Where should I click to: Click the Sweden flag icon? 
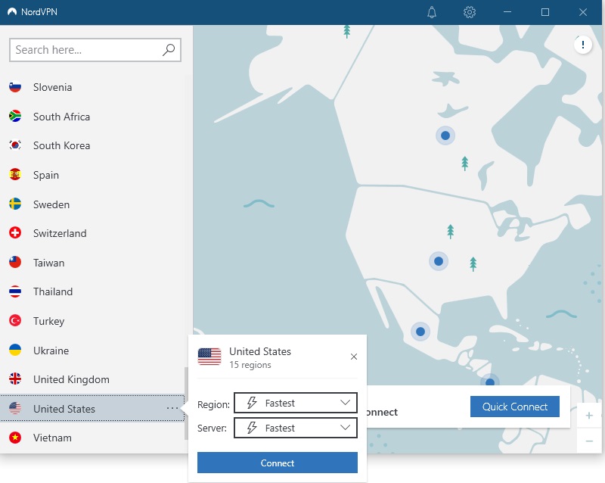click(x=15, y=204)
